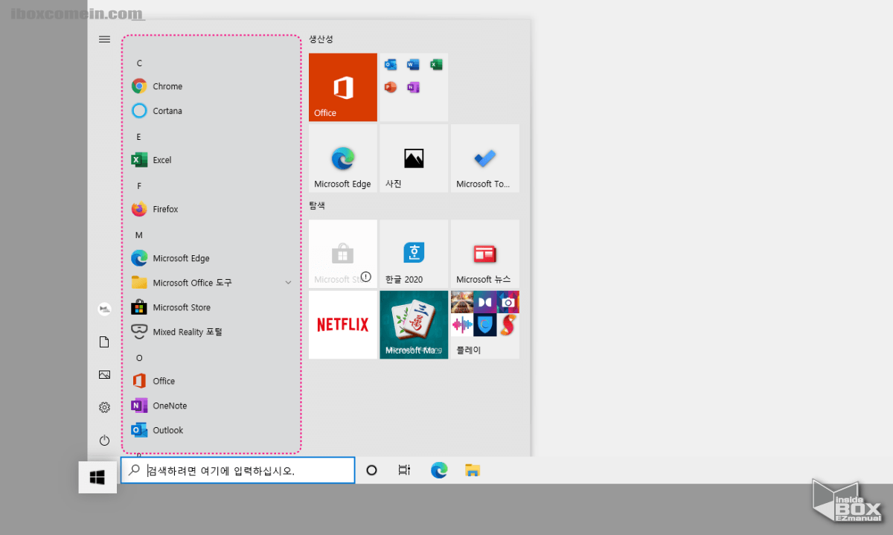The width and height of the screenshot is (893, 535).
Task: Open the Microsoft Edge tile
Action: (x=342, y=158)
